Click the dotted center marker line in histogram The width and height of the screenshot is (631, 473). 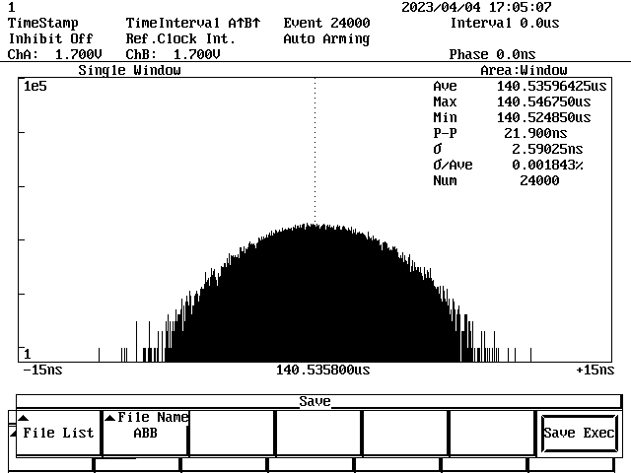[315, 148]
